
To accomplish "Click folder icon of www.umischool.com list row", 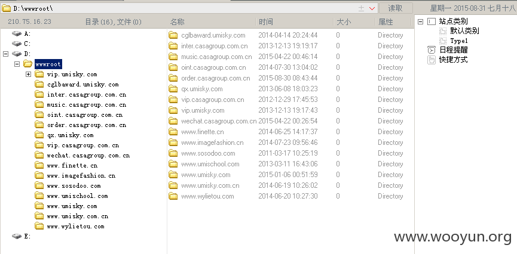I will [x=173, y=164].
